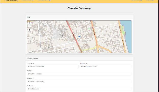This screenshot has height=92, width=159.
Task: Click the 'Last name' field label
Action: coord(83,63)
